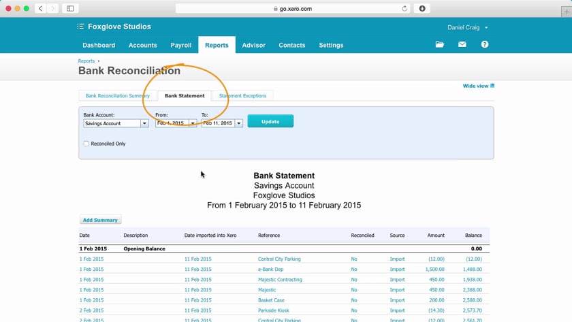Screen dimensions: 572x322
Task: Click the Wide view link
Action: point(475,86)
